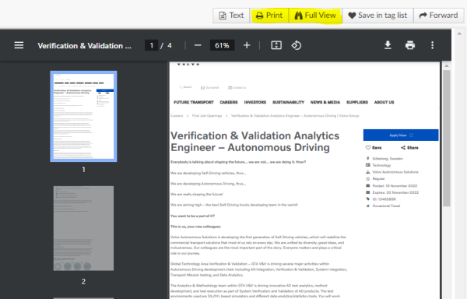
Task: Click the Göteborg, Sweden location text
Action: pyautogui.click(x=388, y=158)
